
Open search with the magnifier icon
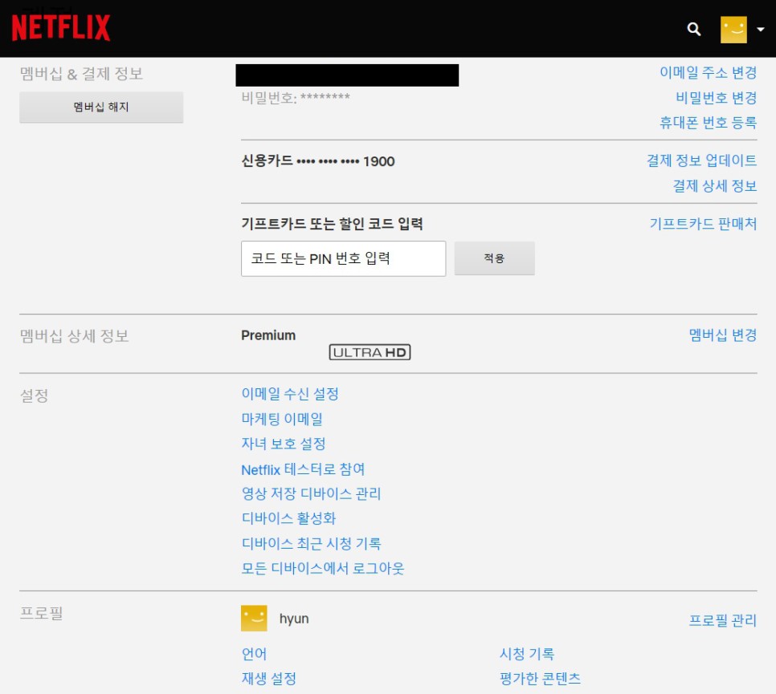pos(694,29)
